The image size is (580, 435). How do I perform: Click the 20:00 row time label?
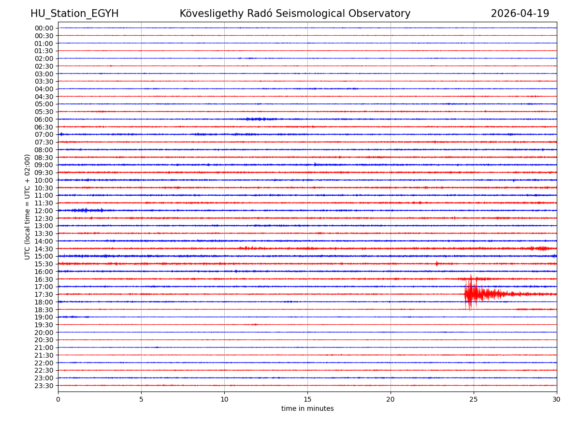click(43, 333)
